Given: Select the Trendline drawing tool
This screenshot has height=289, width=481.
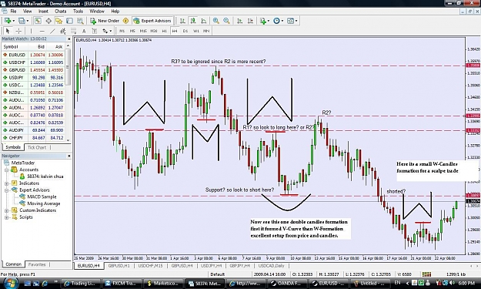Looking at the screenshot, I should (52, 31).
